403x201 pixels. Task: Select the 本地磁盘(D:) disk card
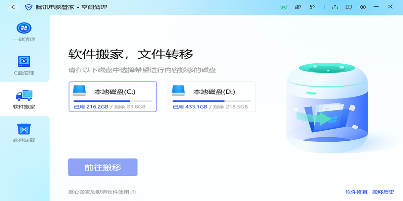click(211, 97)
